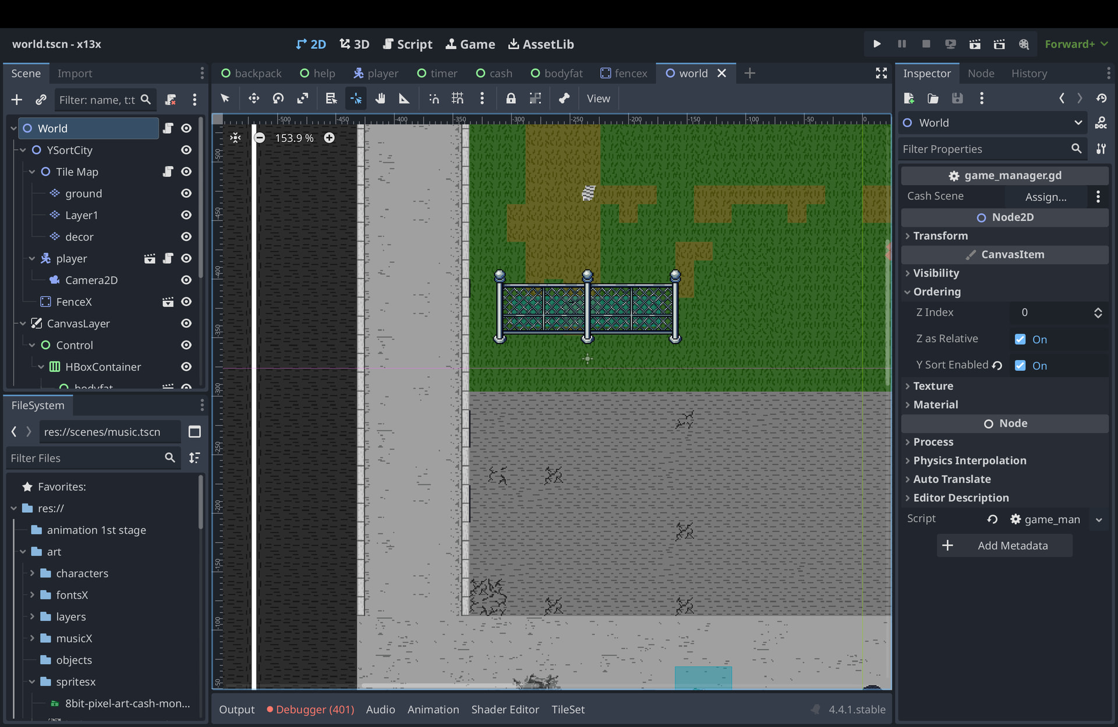Image resolution: width=1118 pixels, height=727 pixels.
Task: Select the Ruler measurement tool
Action: point(404,98)
